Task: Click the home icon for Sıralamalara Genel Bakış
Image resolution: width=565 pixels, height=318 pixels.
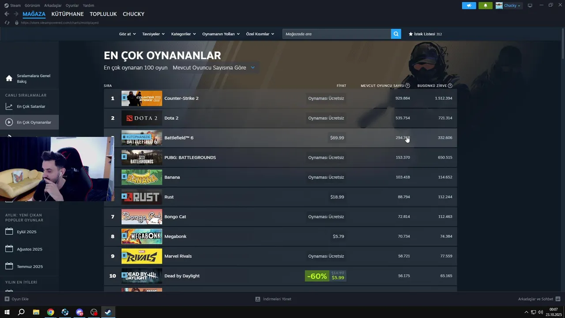Action: point(9,79)
